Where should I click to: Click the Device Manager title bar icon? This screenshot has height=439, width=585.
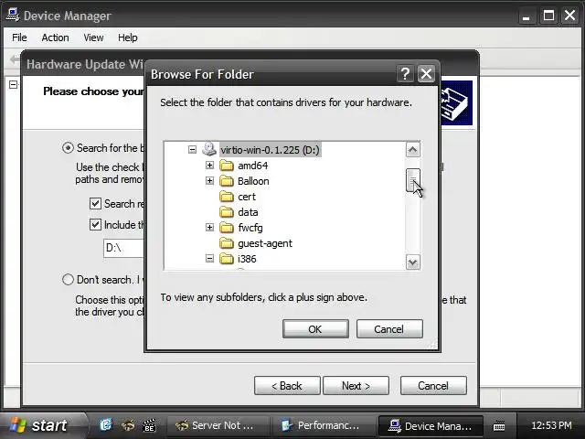(13, 15)
